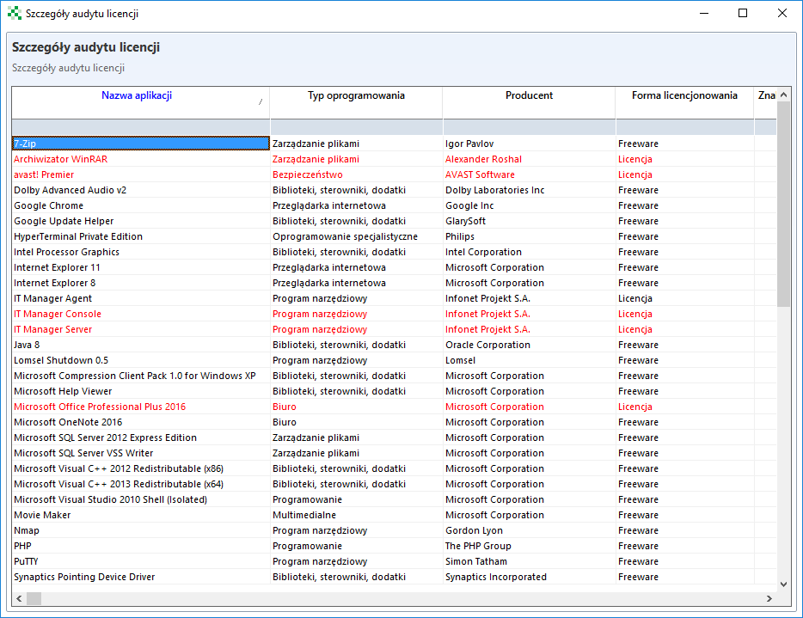
Task: Click the Bezpieczeństwo software type cell
Action: pos(357,174)
